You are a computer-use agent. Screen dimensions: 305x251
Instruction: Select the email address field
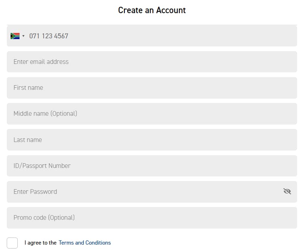152,62
